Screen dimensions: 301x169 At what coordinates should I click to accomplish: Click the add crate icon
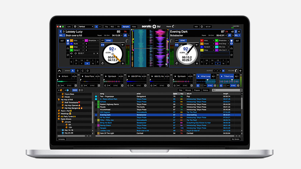point(60,90)
